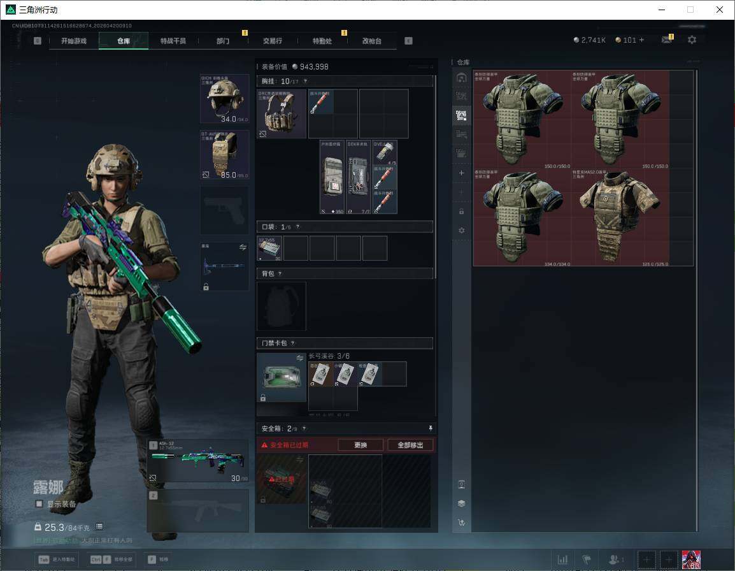This screenshot has width=735, height=571.
Task: Select the injector 4/5 item in chest rig
Action: (385, 152)
